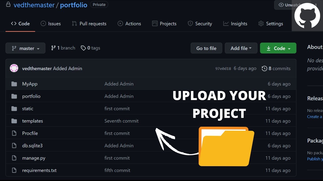Image resolution: width=323 pixels, height=181 pixels.
Task: Click the folder icon beside static
Action: tap(14, 109)
